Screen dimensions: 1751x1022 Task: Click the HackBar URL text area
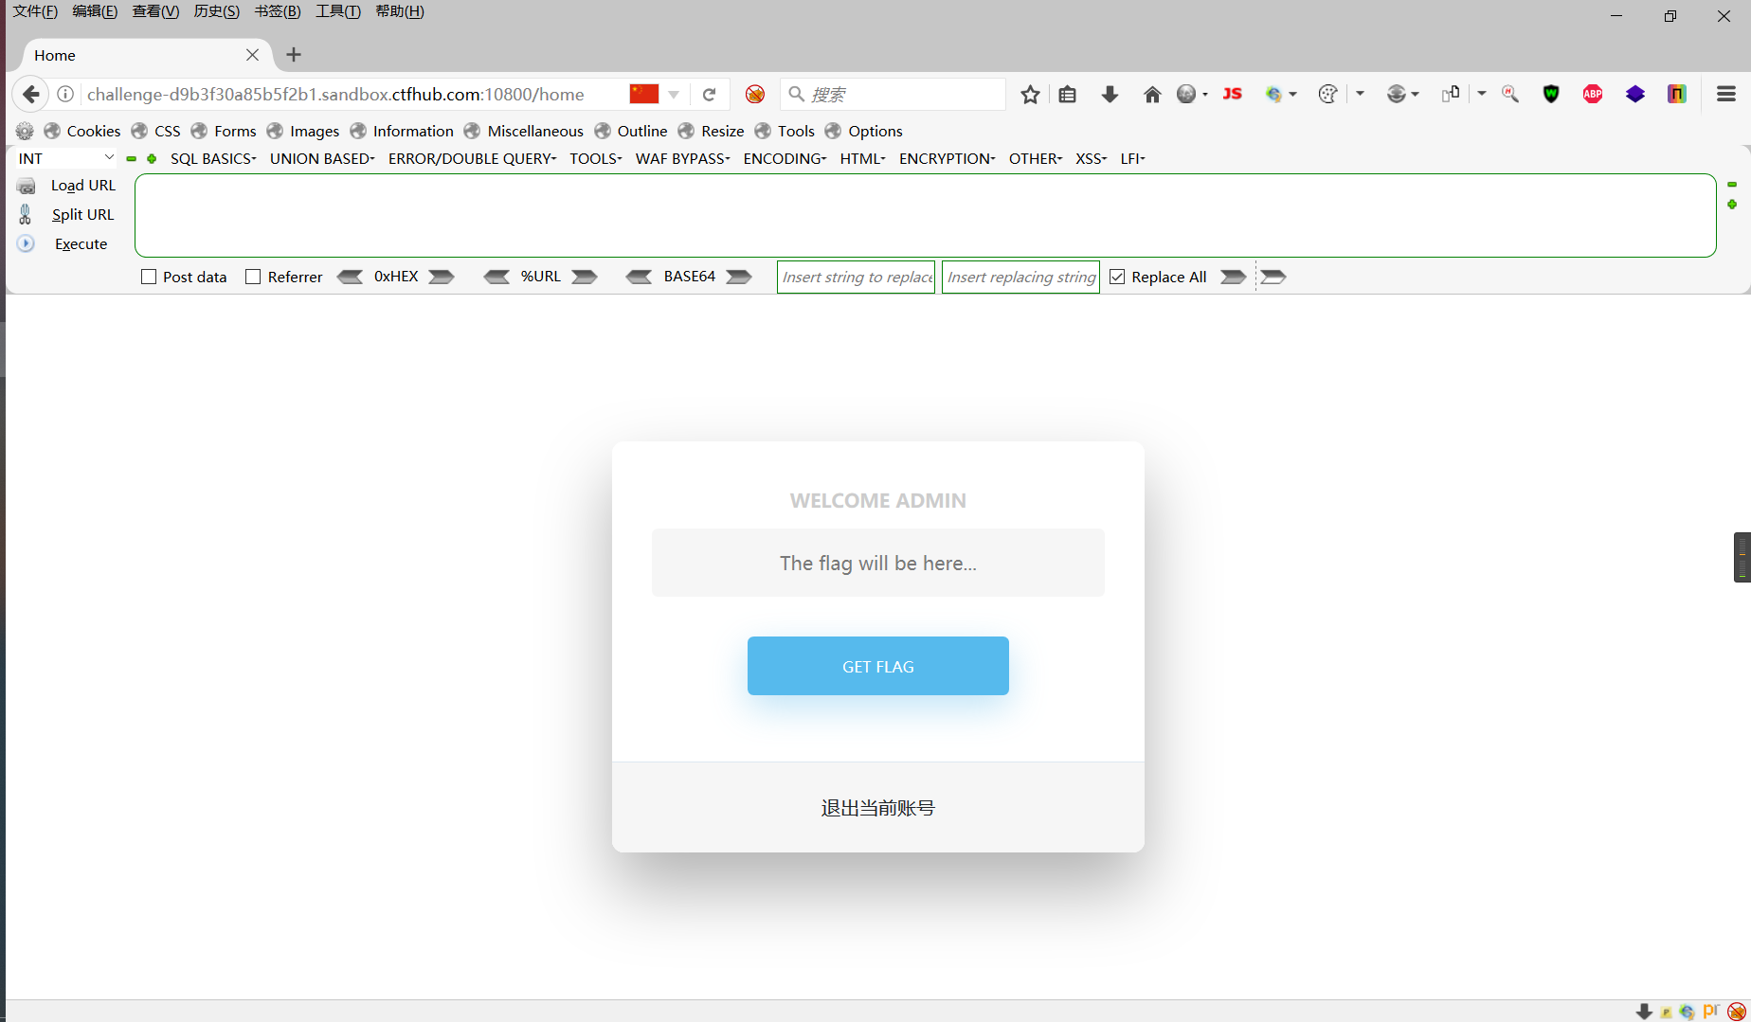click(925, 215)
